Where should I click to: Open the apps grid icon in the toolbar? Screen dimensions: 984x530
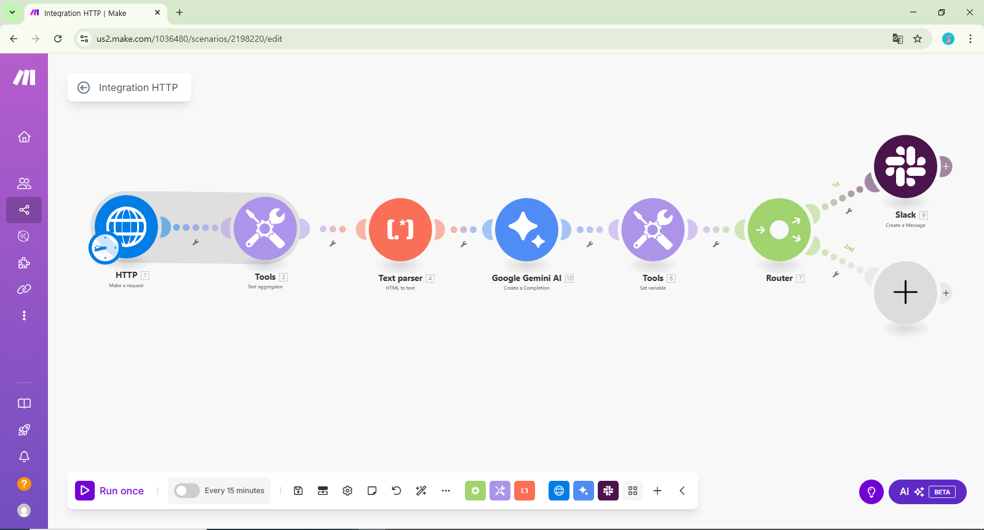click(633, 491)
